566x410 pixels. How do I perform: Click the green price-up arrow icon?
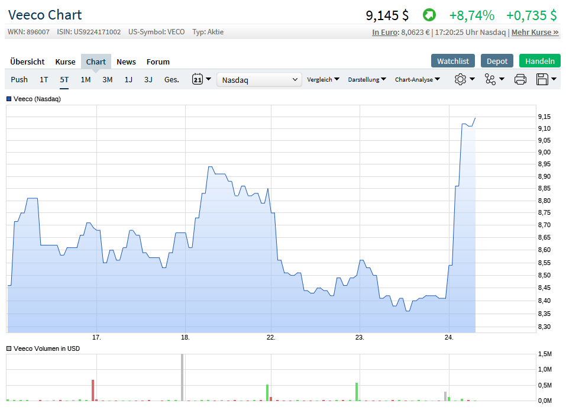pyautogui.click(x=429, y=15)
